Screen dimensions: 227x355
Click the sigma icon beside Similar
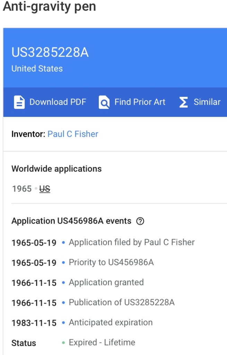click(183, 102)
